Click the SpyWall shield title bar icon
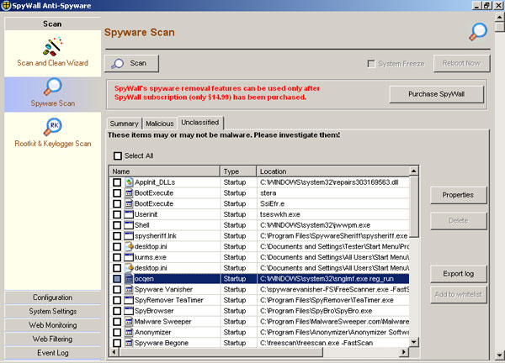Viewport: 505px width, 363px height. (x=6, y=6)
